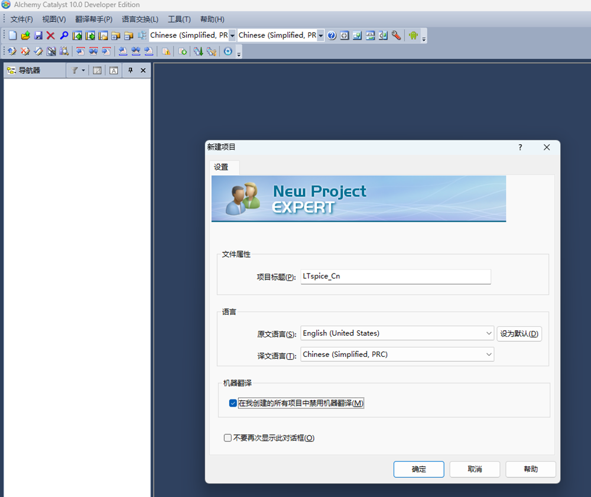
Task: Close the Navigator panel
Action: tap(143, 70)
